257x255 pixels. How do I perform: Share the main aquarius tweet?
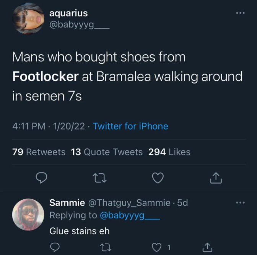tap(216, 178)
